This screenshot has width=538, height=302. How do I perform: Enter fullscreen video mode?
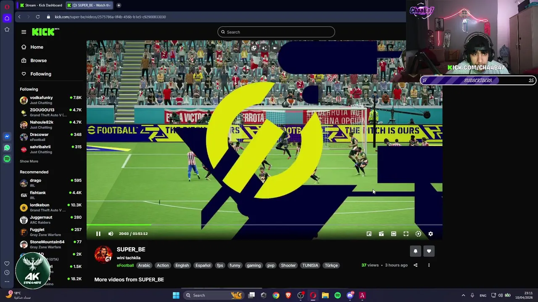tap(406, 234)
